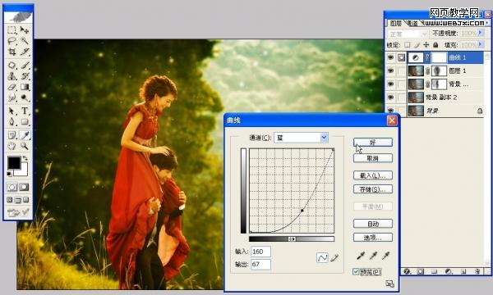Confirm Curves with the 好 button

click(373, 143)
